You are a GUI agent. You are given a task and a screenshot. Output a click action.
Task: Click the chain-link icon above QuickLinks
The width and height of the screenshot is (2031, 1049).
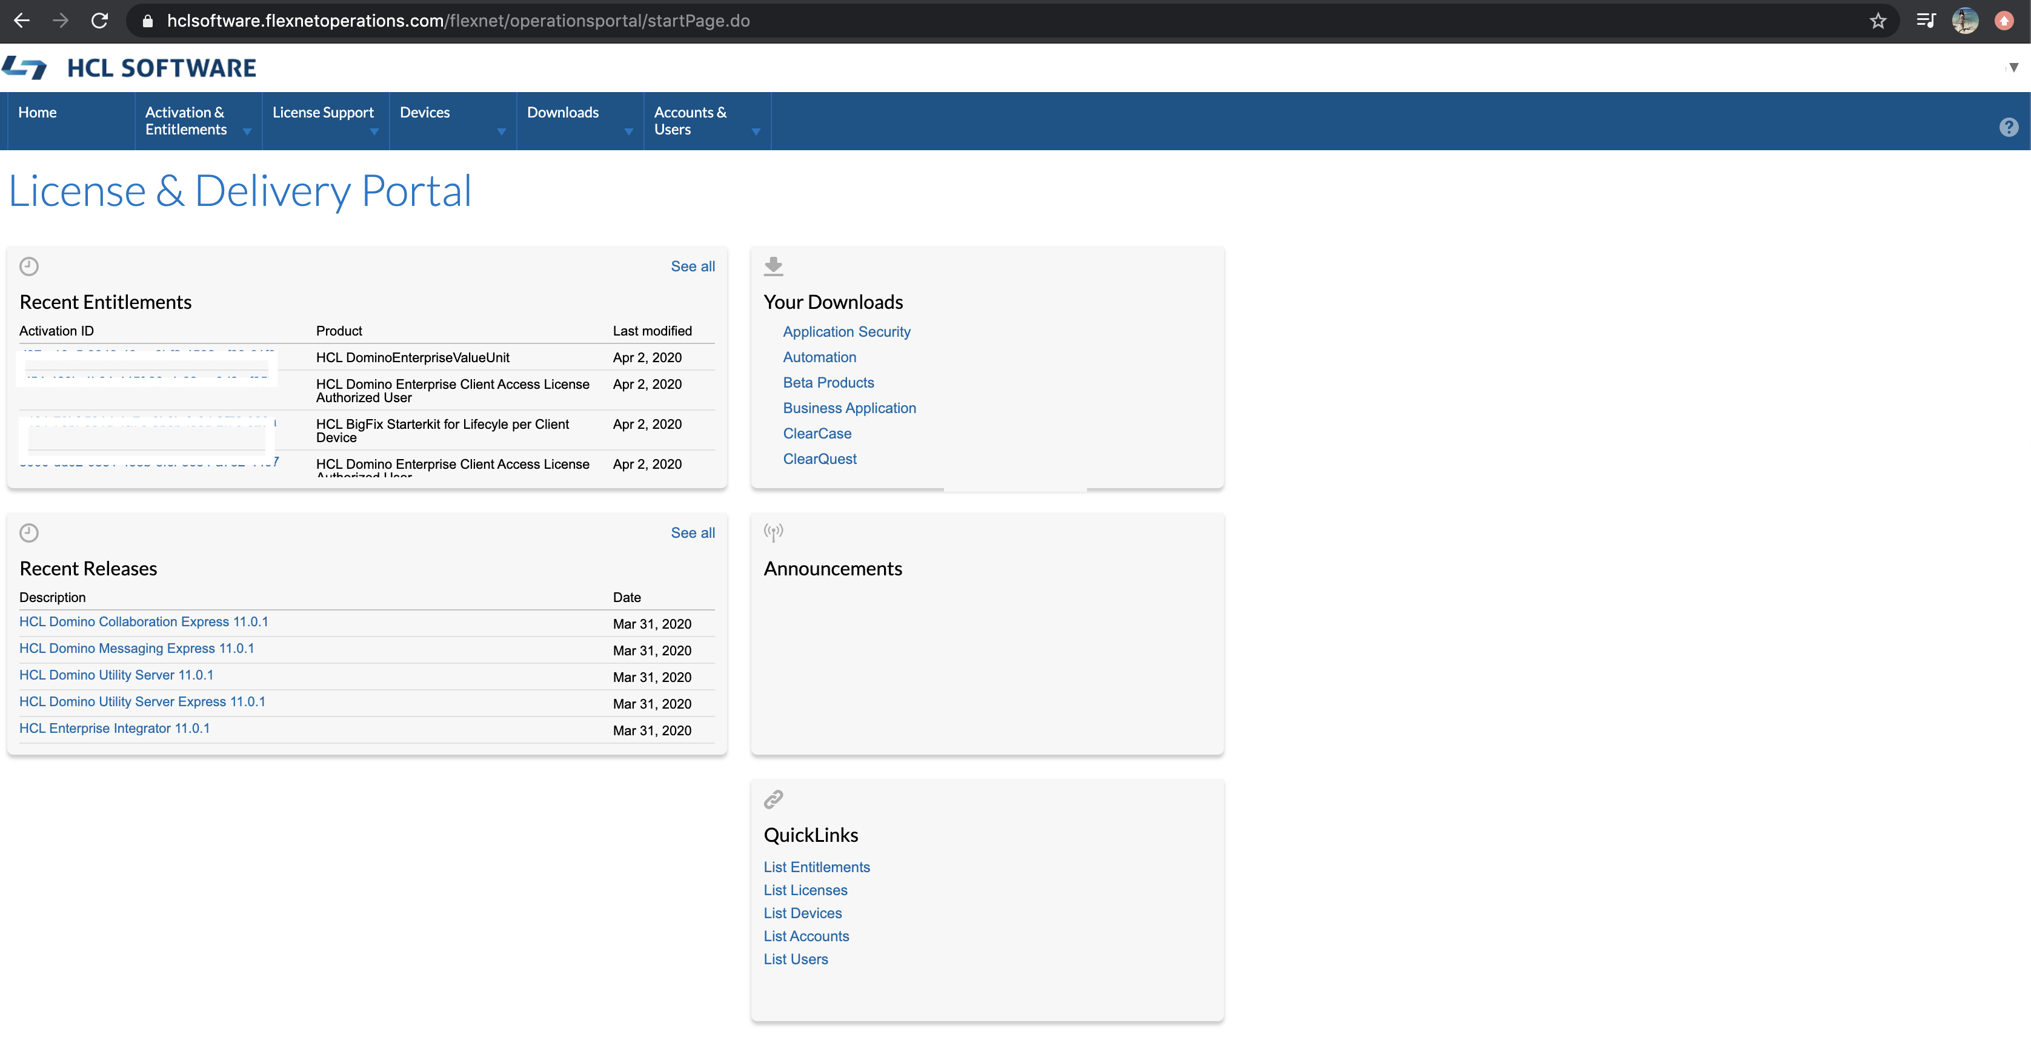[x=774, y=799]
